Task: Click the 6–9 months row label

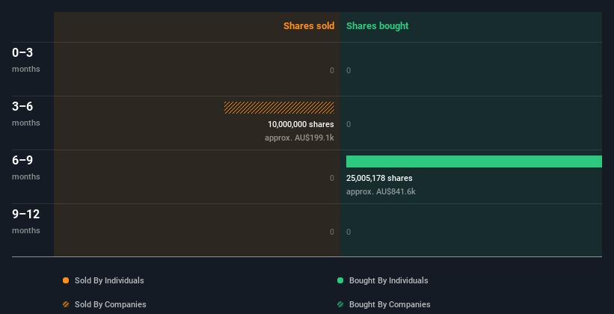Action: [26, 167]
